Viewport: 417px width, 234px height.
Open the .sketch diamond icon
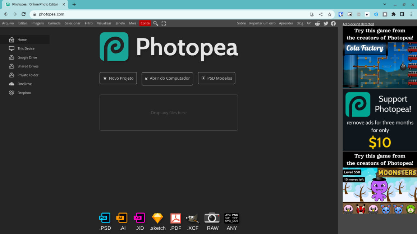[x=157, y=218]
